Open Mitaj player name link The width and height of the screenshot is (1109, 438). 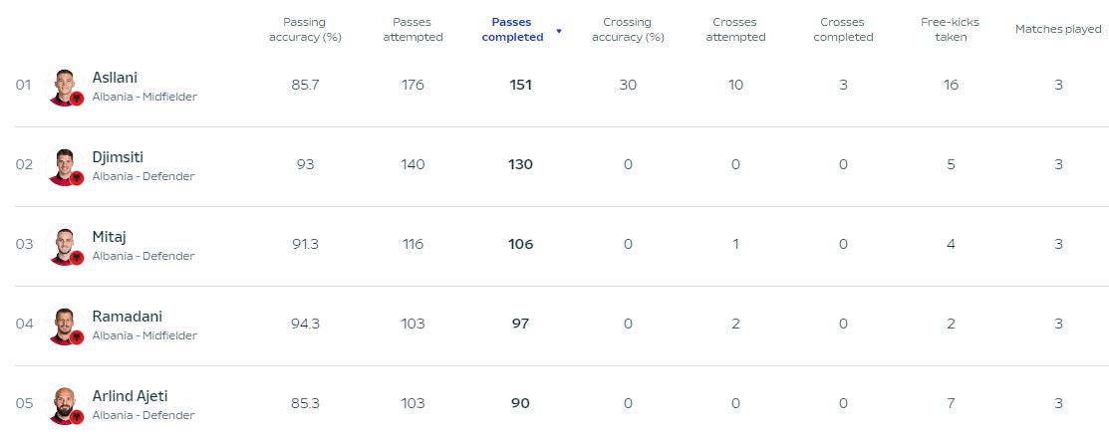(x=109, y=237)
